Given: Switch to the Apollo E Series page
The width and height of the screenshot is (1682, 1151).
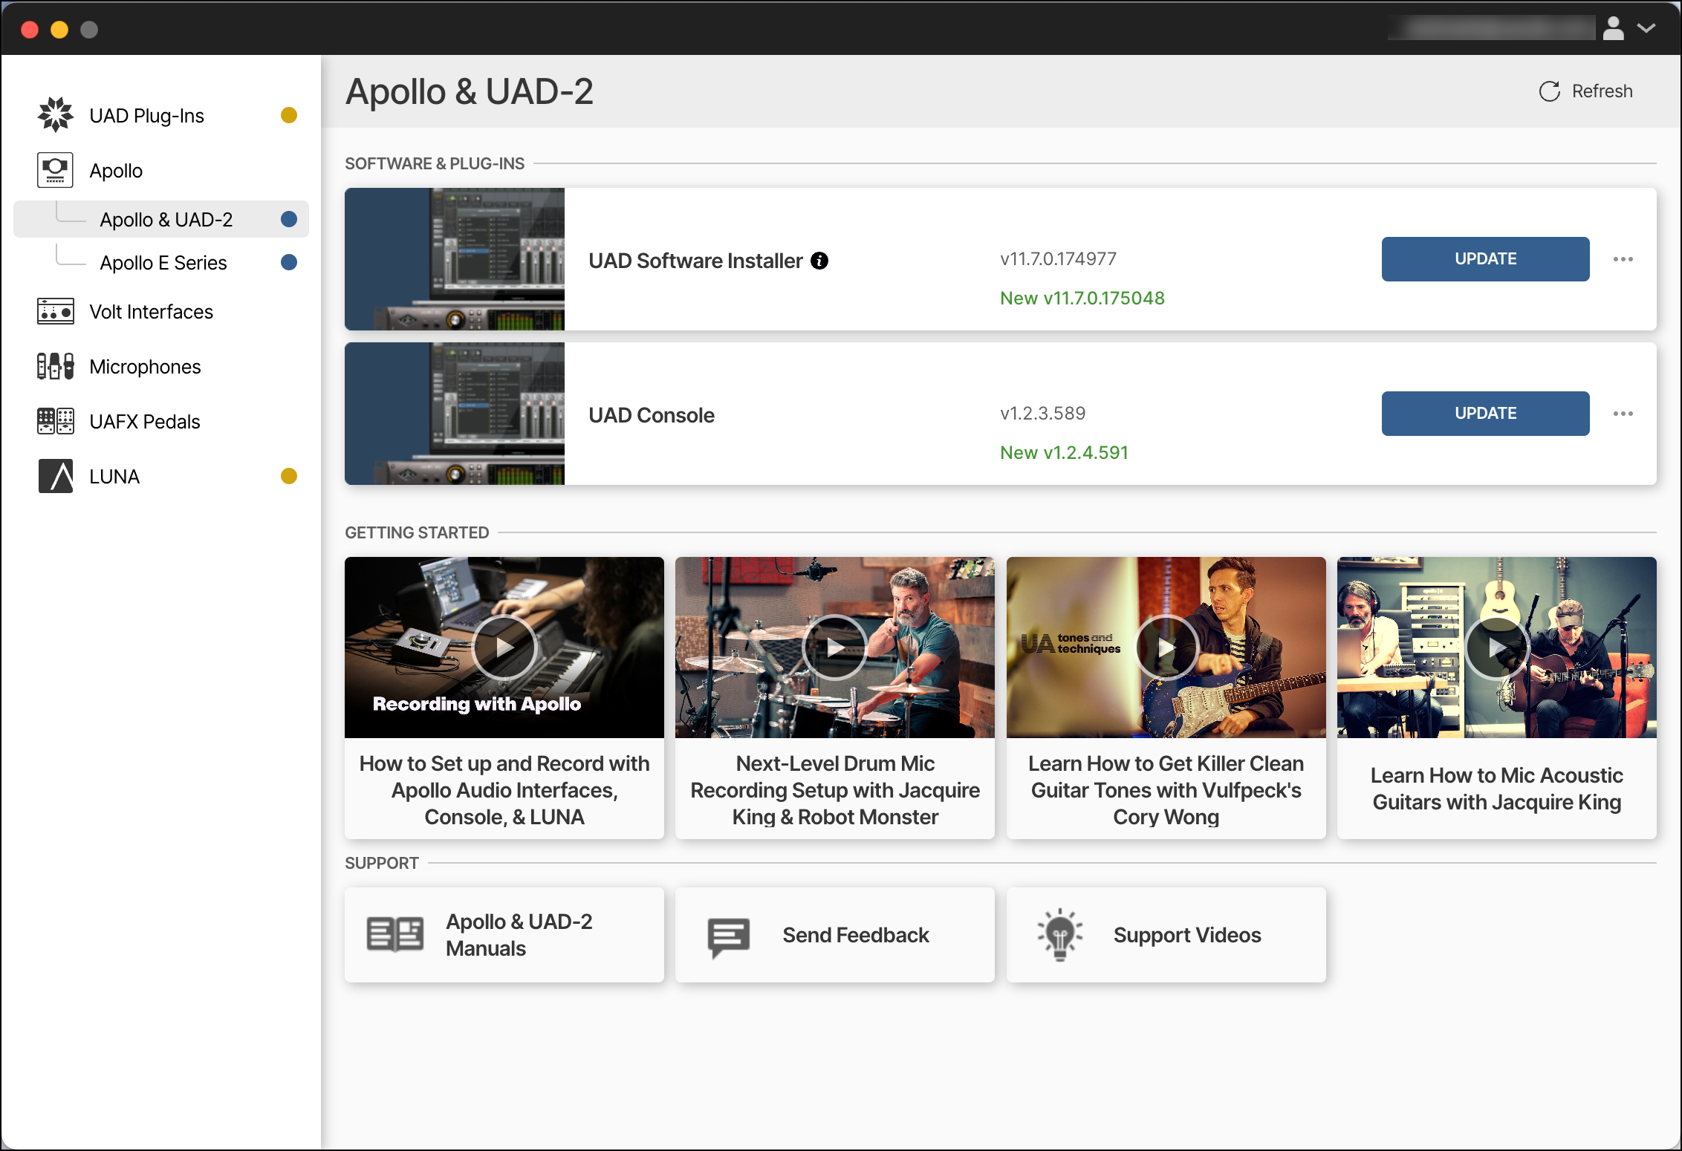Looking at the screenshot, I should coord(163,261).
